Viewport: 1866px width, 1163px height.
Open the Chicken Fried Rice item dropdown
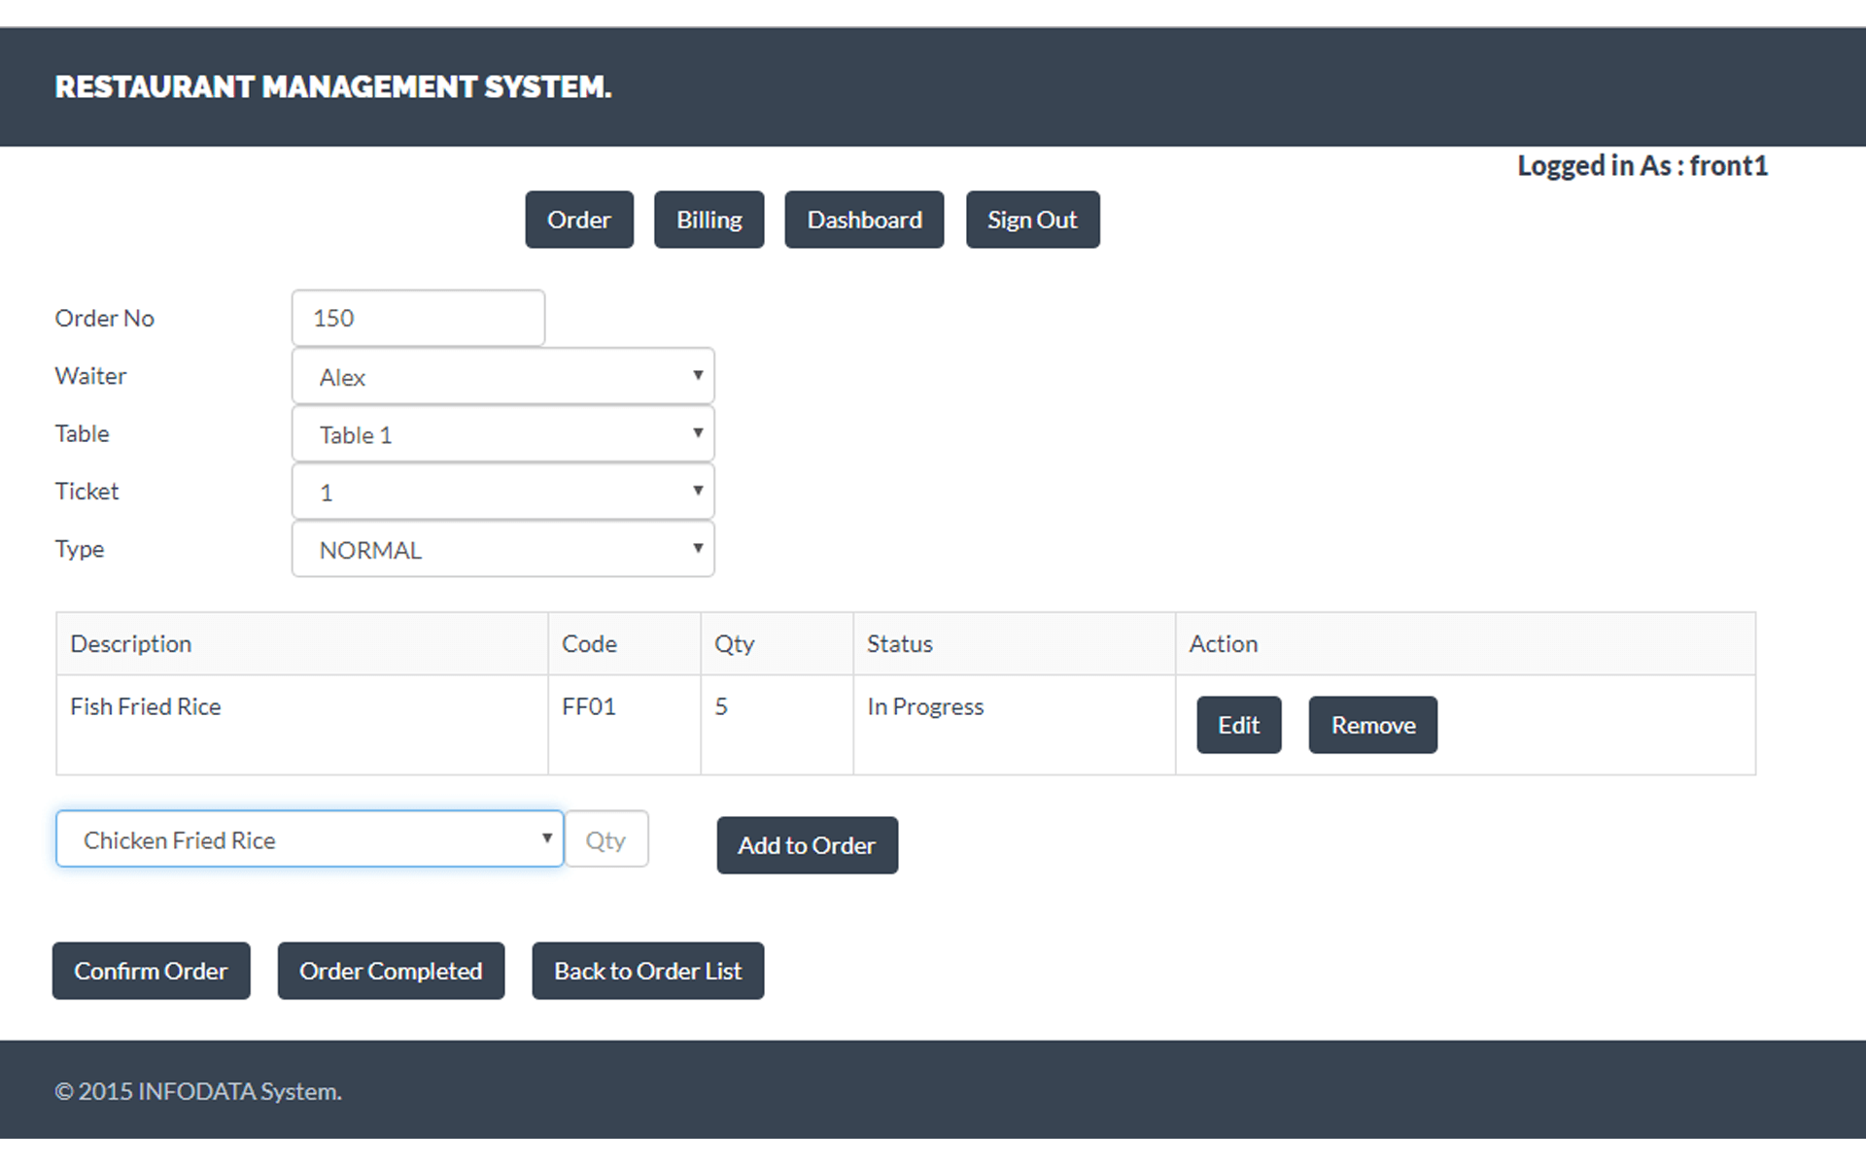click(309, 839)
